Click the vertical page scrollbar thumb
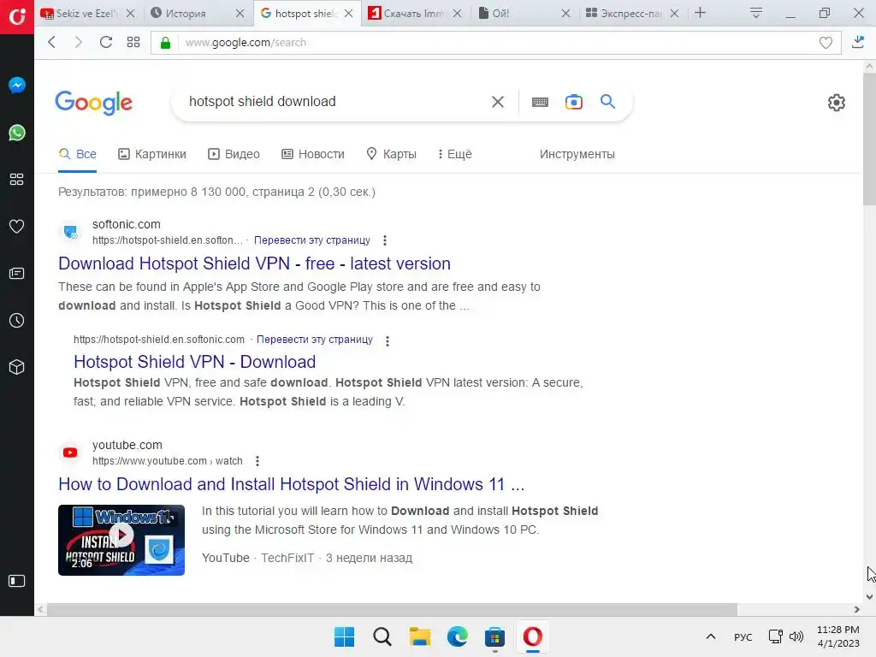Image resolution: width=876 pixels, height=657 pixels. click(x=869, y=139)
